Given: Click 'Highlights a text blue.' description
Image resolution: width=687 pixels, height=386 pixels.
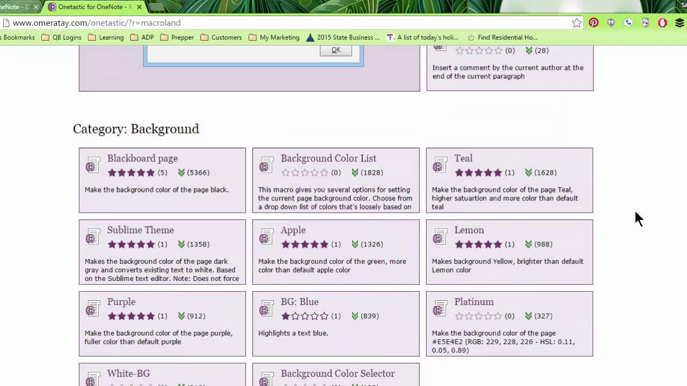Looking at the screenshot, I should tap(293, 333).
